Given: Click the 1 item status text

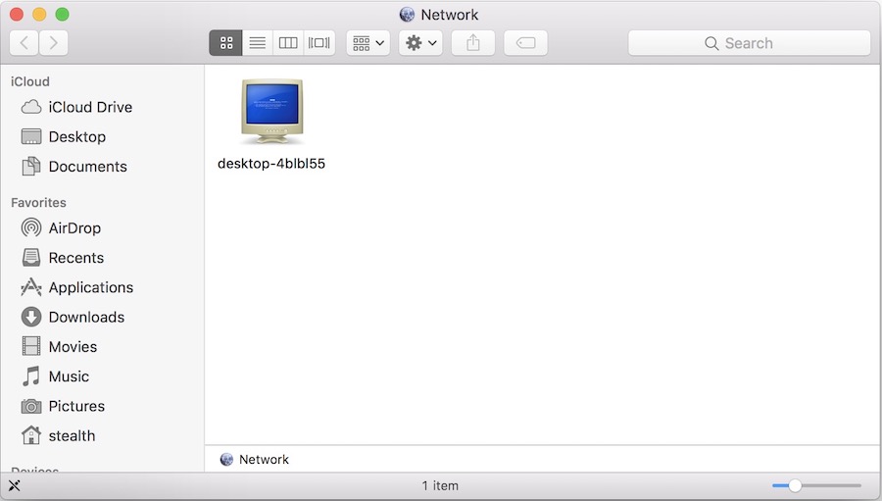Looking at the screenshot, I should pos(440,485).
